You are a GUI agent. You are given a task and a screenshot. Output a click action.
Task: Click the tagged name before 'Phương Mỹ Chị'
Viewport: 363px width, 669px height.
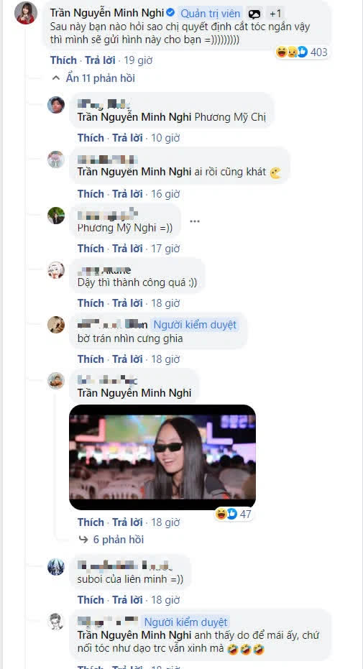click(x=134, y=118)
